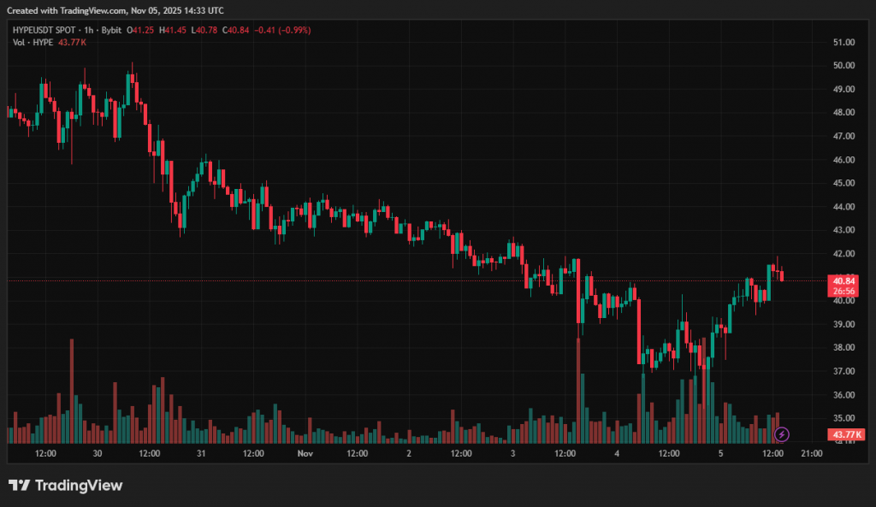Open the 1h interval label in legend
The height and width of the screenshot is (507, 876).
coord(90,30)
